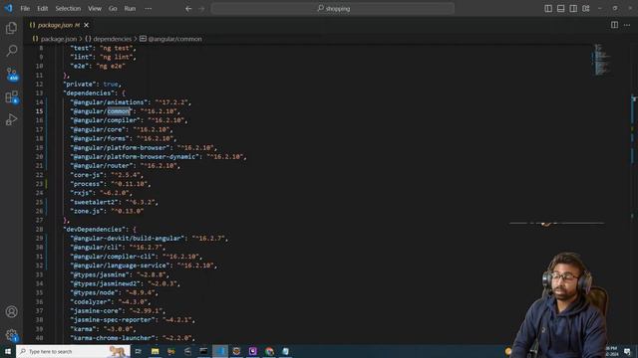638x358 pixels.
Task: Go back with the left arrow
Action: pyautogui.click(x=188, y=9)
